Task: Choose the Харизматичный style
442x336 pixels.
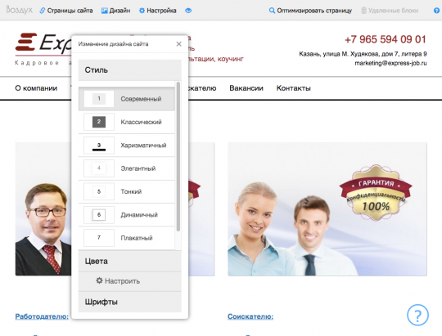Action: 127,145
